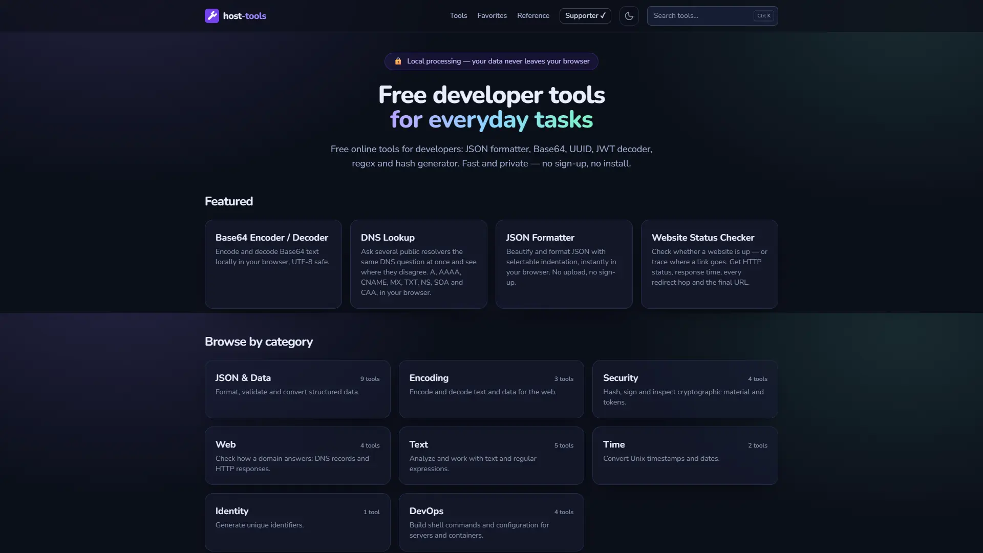Browse the Text category card
The height and width of the screenshot is (553, 983).
point(491,456)
